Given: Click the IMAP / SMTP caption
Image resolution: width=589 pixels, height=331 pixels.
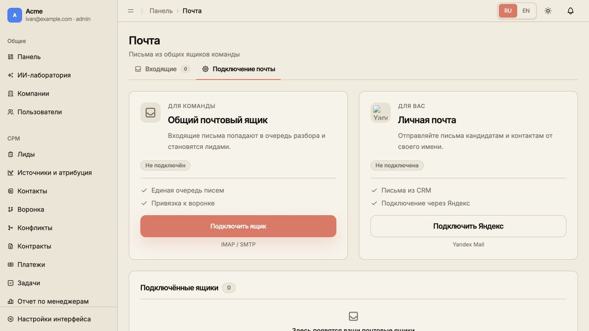Looking at the screenshot, I should point(238,245).
